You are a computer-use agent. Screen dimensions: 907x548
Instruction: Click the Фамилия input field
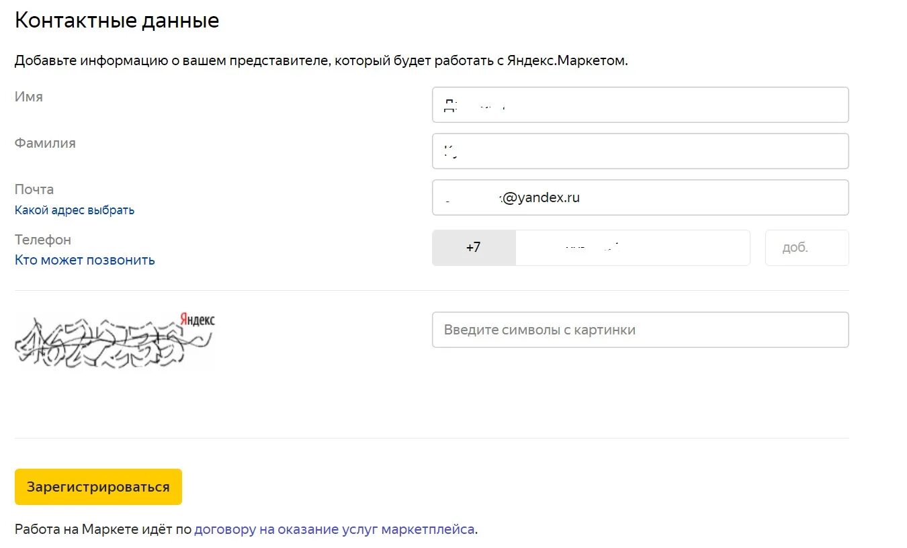click(640, 151)
